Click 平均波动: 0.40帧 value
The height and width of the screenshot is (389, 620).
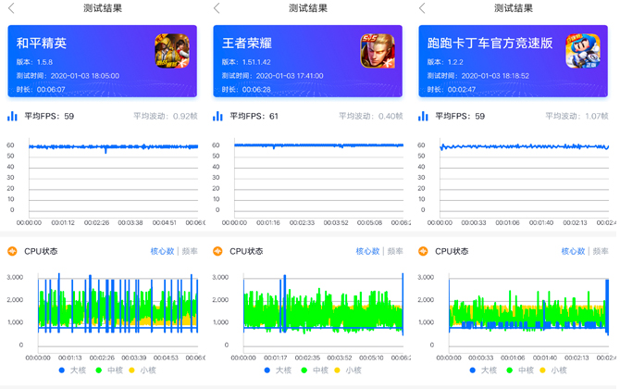[x=371, y=116]
